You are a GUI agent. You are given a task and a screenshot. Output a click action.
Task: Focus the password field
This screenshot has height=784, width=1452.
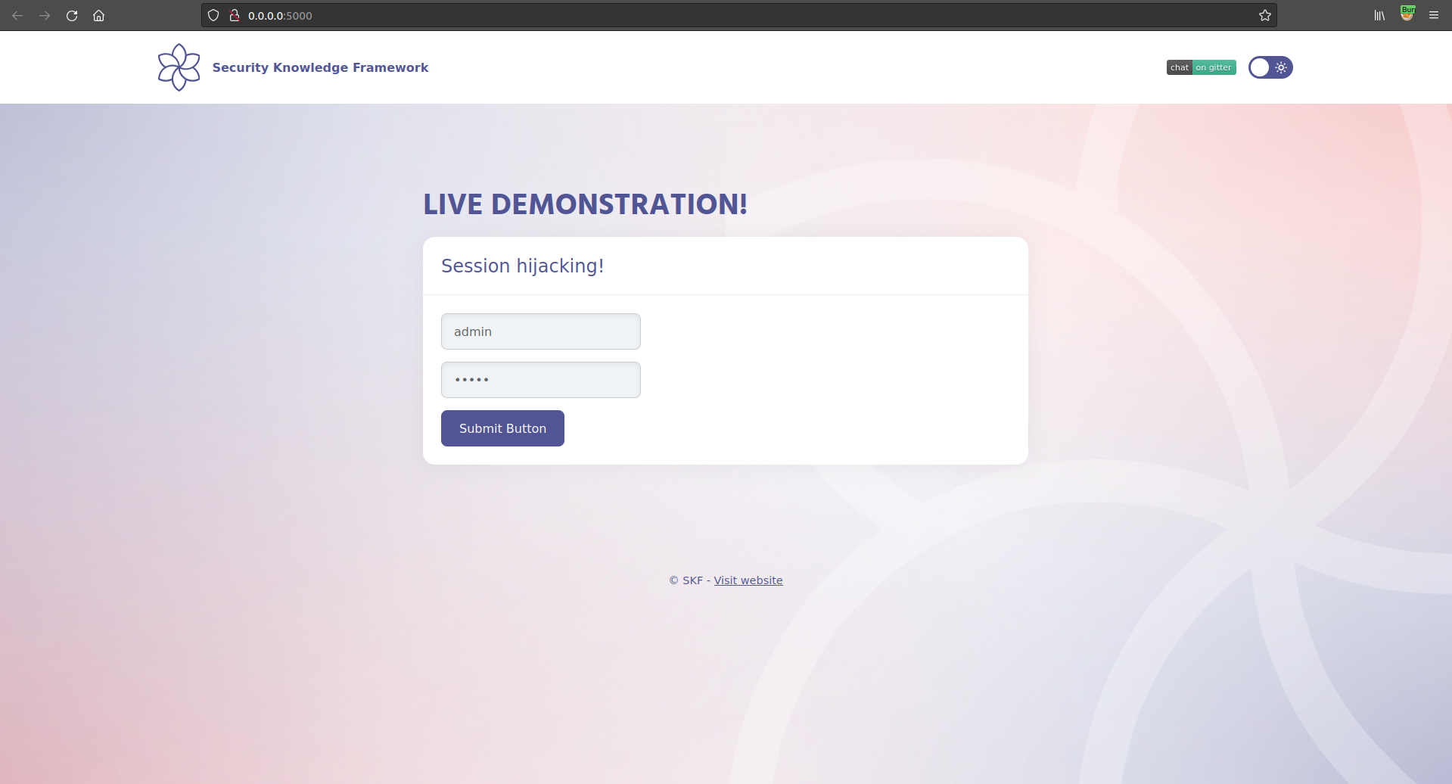(x=540, y=380)
